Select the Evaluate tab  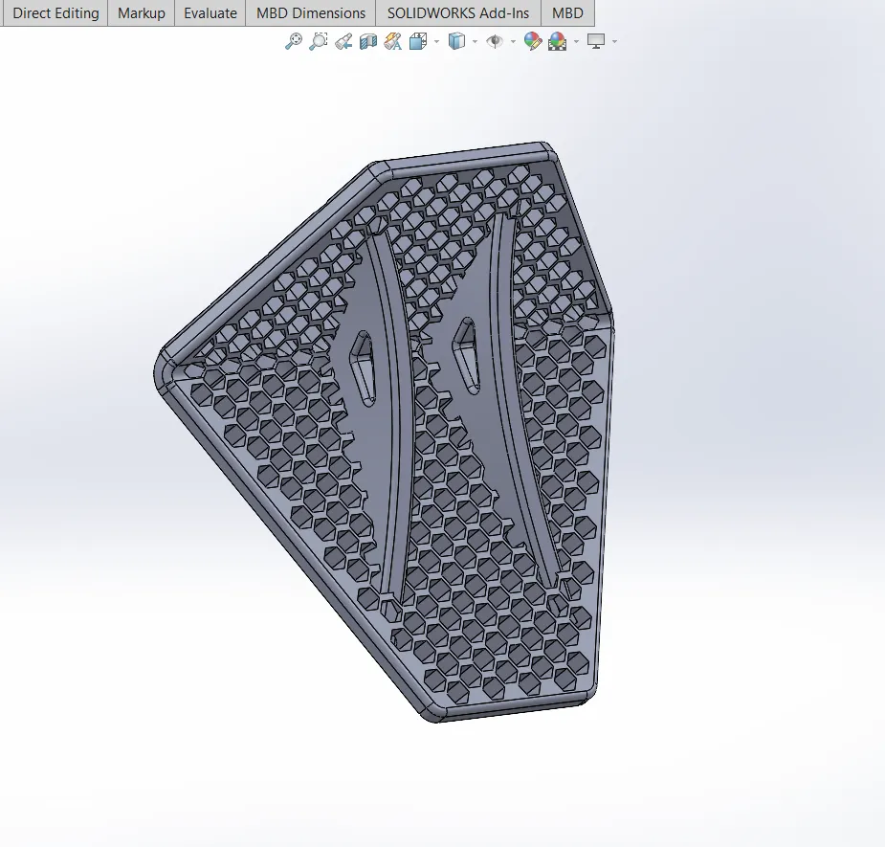pyautogui.click(x=210, y=13)
